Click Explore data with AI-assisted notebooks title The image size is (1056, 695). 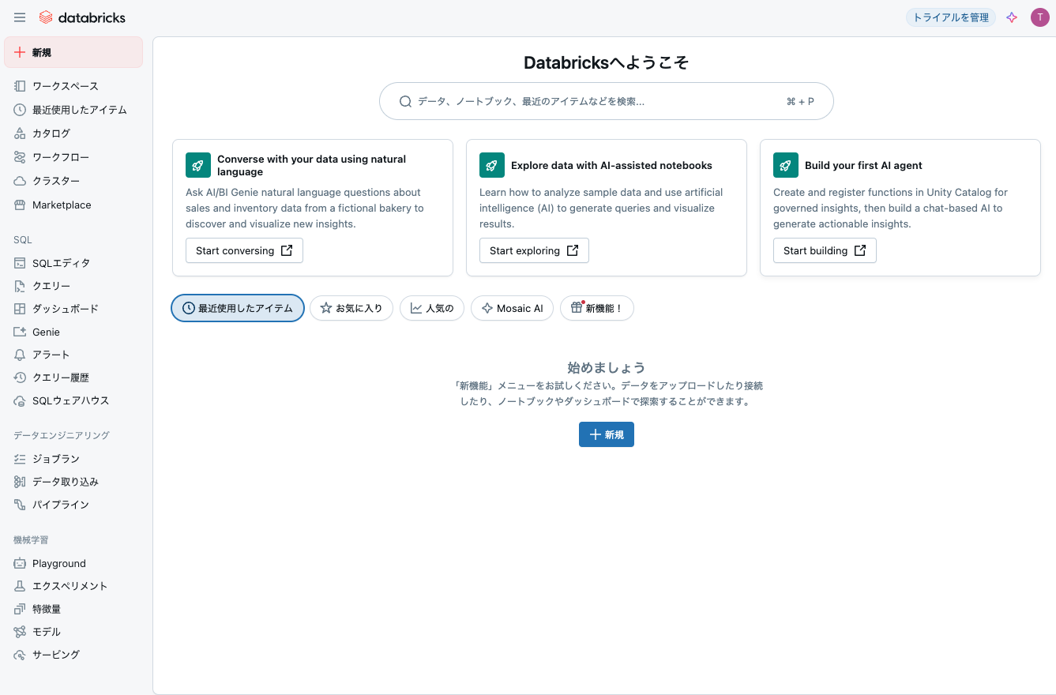pyautogui.click(x=612, y=165)
